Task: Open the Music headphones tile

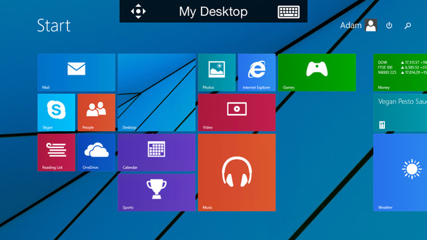Action: click(x=237, y=173)
